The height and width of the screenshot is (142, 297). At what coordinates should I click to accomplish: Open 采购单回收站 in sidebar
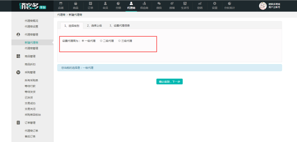pyautogui.click(x=33, y=115)
